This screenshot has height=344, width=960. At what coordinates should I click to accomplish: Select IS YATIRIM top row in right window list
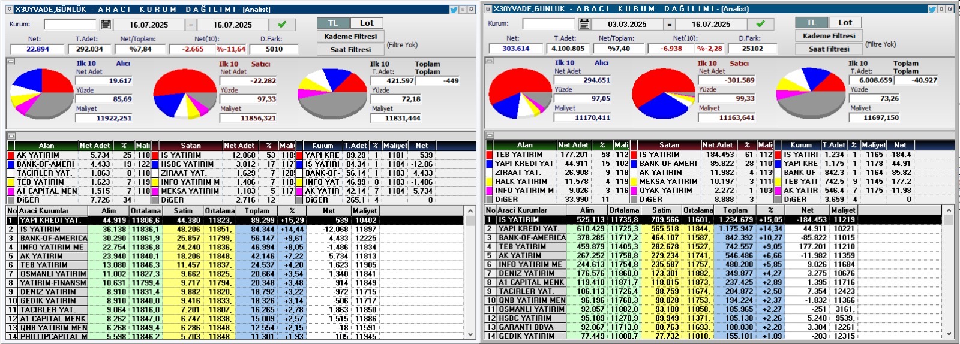point(713,220)
